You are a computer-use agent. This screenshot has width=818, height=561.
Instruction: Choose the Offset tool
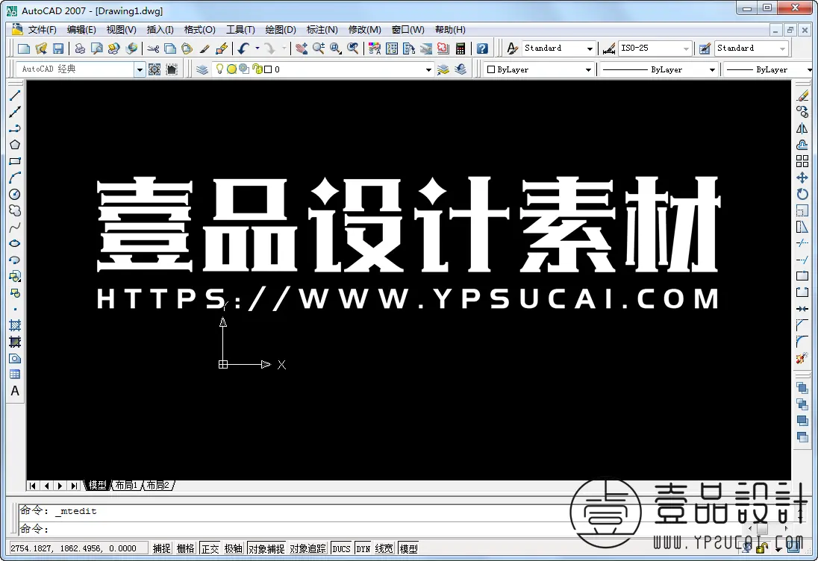point(802,145)
